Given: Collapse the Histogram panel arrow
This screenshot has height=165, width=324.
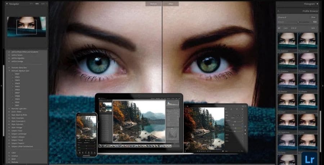Looking at the screenshot, I should (317, 4).
